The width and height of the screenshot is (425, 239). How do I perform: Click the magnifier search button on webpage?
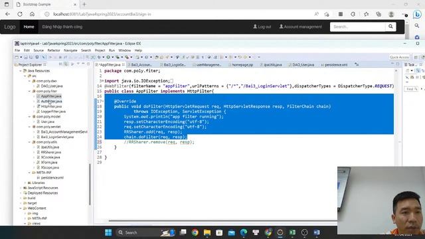(390, 27)
